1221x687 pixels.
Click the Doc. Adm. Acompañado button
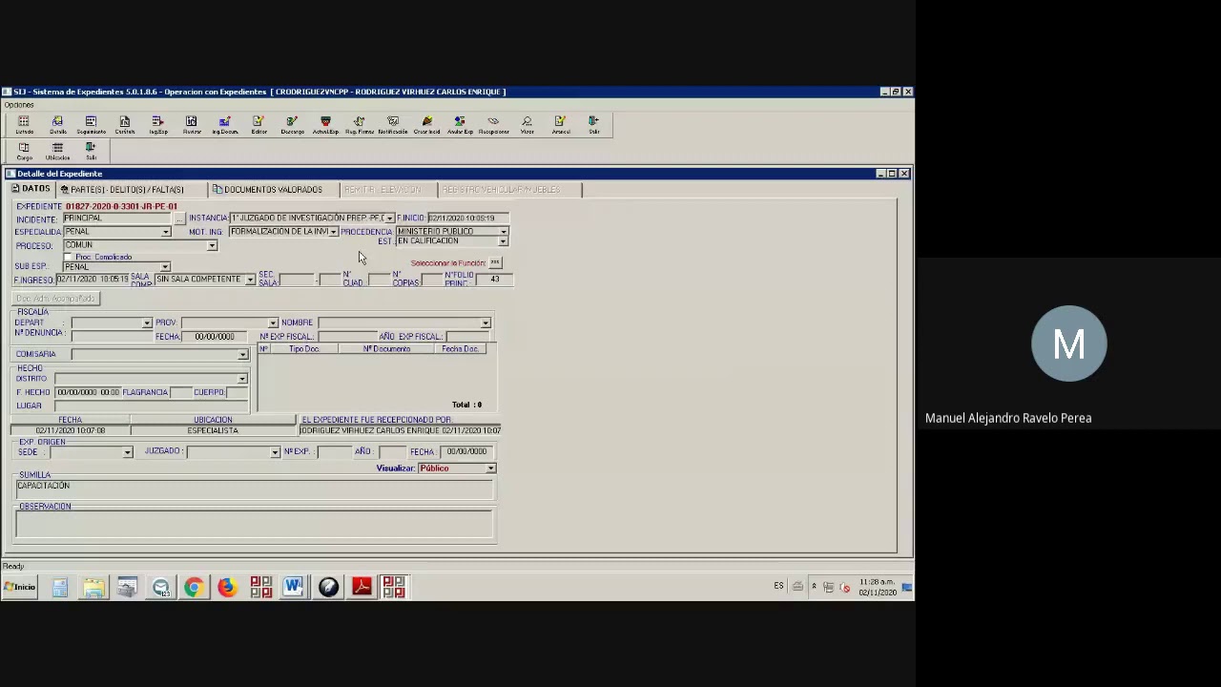tap(55, 299)
